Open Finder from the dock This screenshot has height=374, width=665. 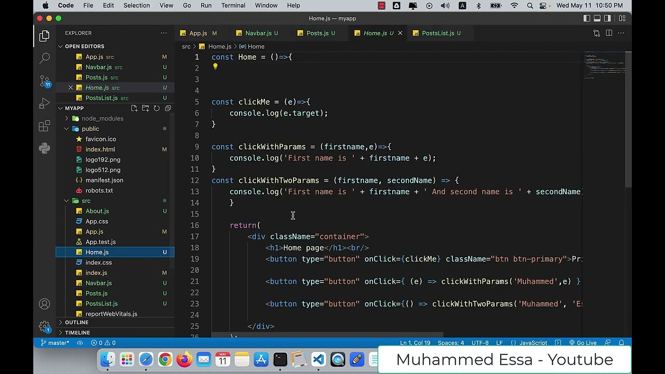pos(108,359)
